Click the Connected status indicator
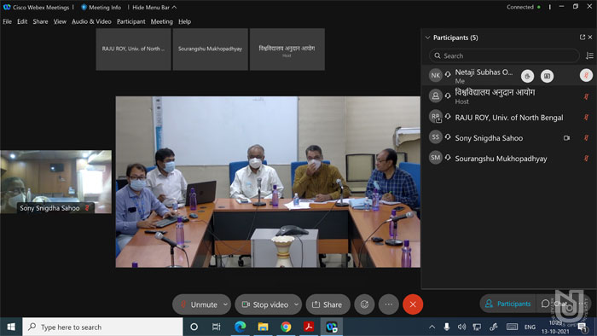 [x=523, y=7]
